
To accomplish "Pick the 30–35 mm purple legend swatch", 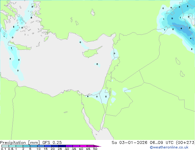I will (69, 146).
